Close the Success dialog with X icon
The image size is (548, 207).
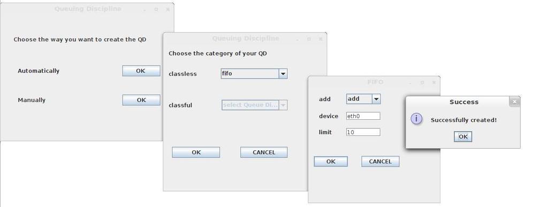click(x=514, y=102)
